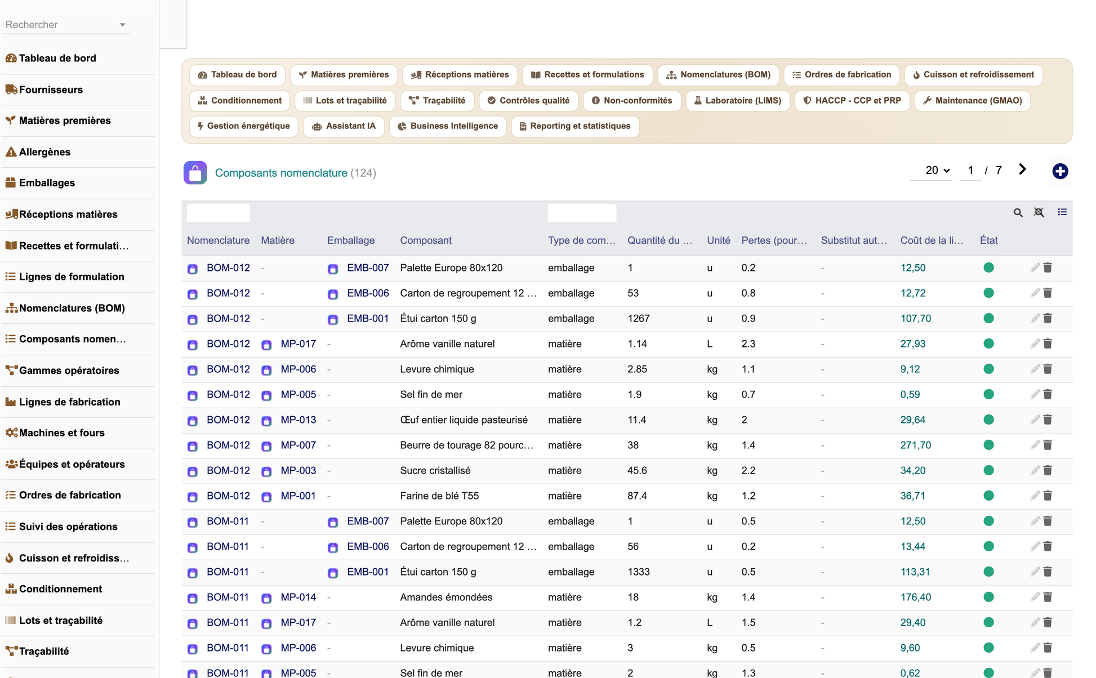
Task: Open the Nomenclatures (BOM) top tab
Action: coord(718,74)
